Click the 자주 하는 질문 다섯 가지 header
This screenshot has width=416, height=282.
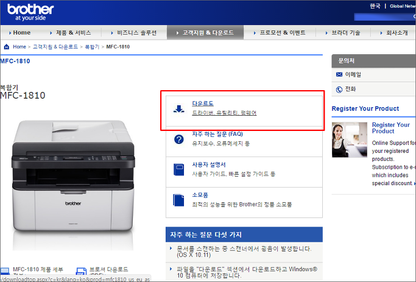(x=244, y=234)
